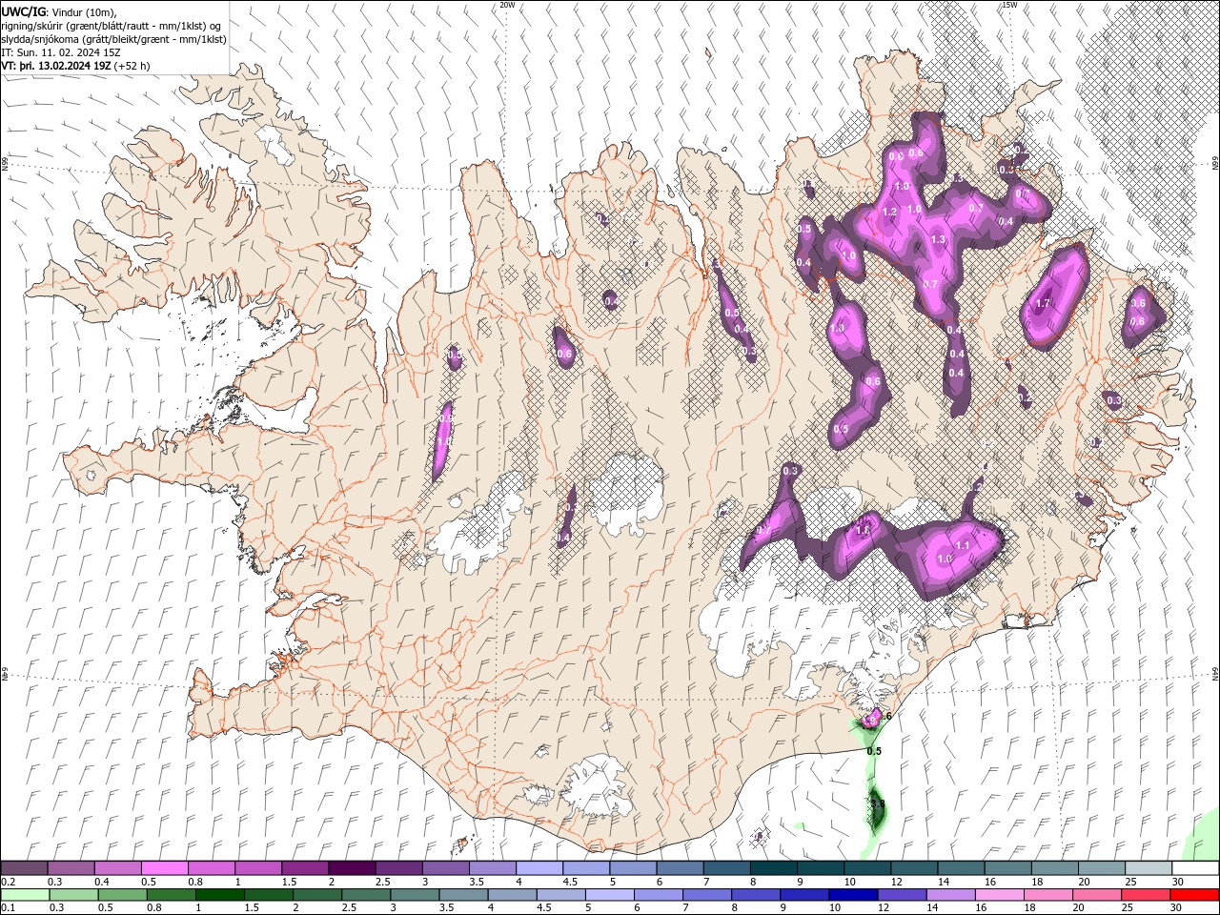Click the "1.7" snowfall value on the map
The height and width of the screenshot is (915, 1220).
1043,304
